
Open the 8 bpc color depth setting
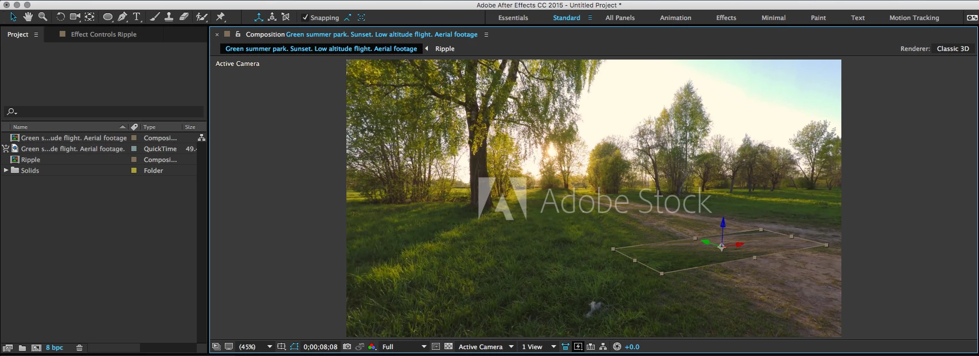(x=54, y=347)
